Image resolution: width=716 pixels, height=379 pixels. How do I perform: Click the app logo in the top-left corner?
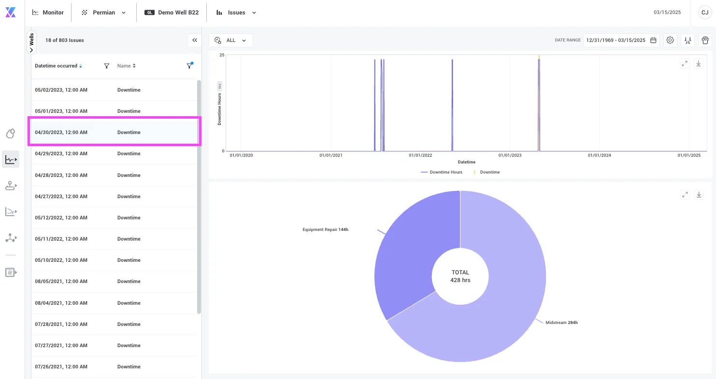11,13
